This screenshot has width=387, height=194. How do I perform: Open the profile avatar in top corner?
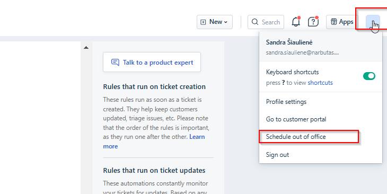point(373,22)
